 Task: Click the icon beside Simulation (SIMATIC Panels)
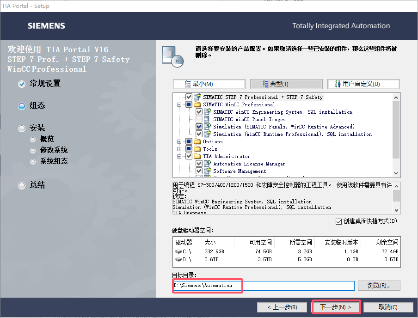pyautogui.click(x=208, y=126)
